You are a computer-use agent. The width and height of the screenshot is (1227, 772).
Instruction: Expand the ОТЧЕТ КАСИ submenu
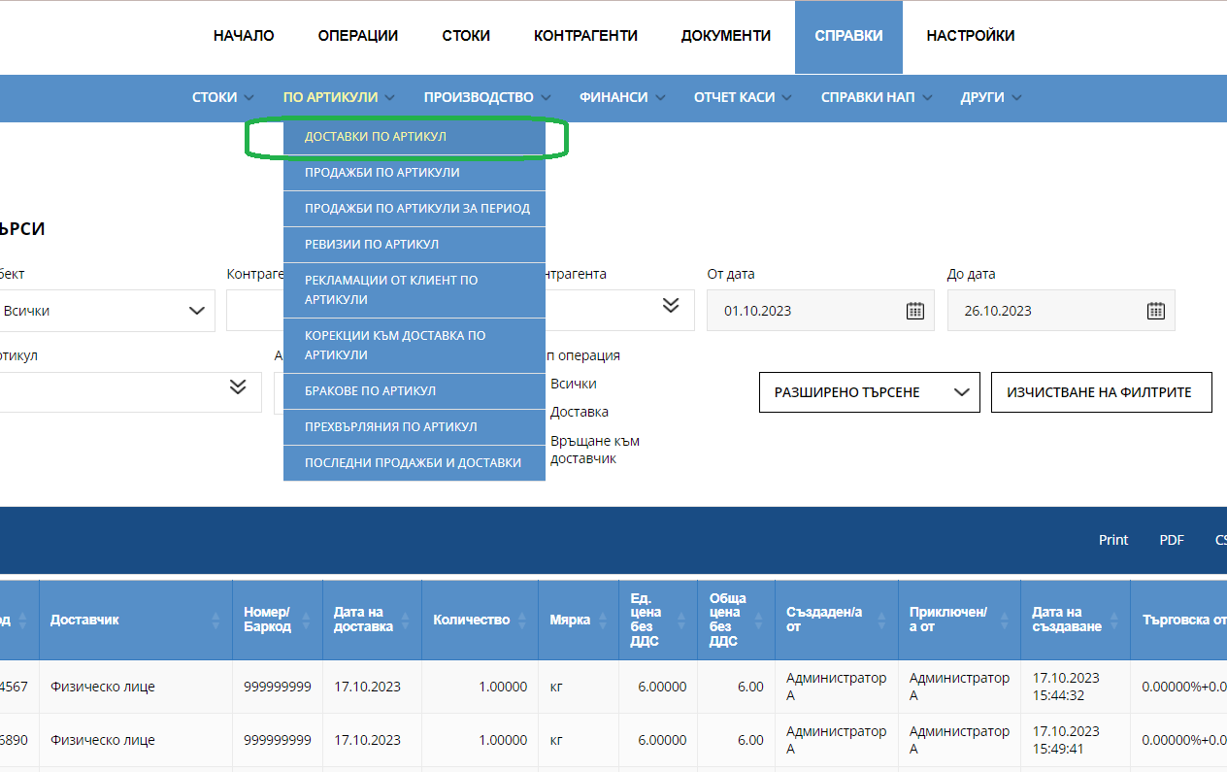[x=743, y=97]
